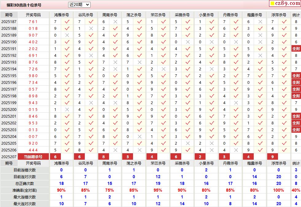The image size is (301, 207).
Task: Click winning number 898 in row 2025198
Action: [x=33, y=96]
